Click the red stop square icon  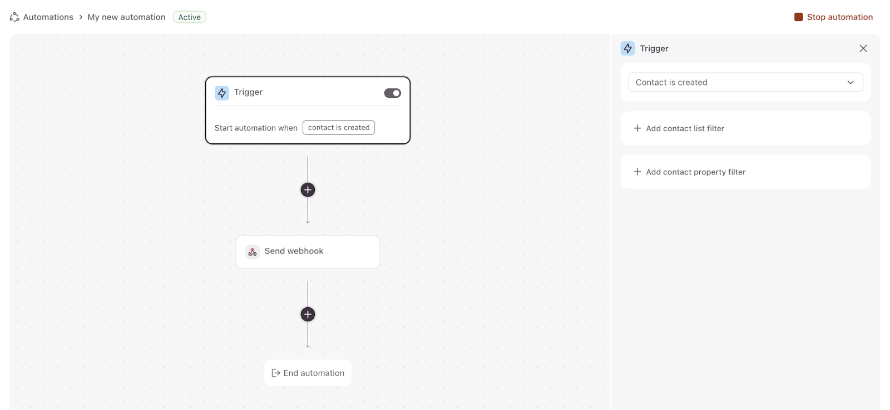coord(798,17)
